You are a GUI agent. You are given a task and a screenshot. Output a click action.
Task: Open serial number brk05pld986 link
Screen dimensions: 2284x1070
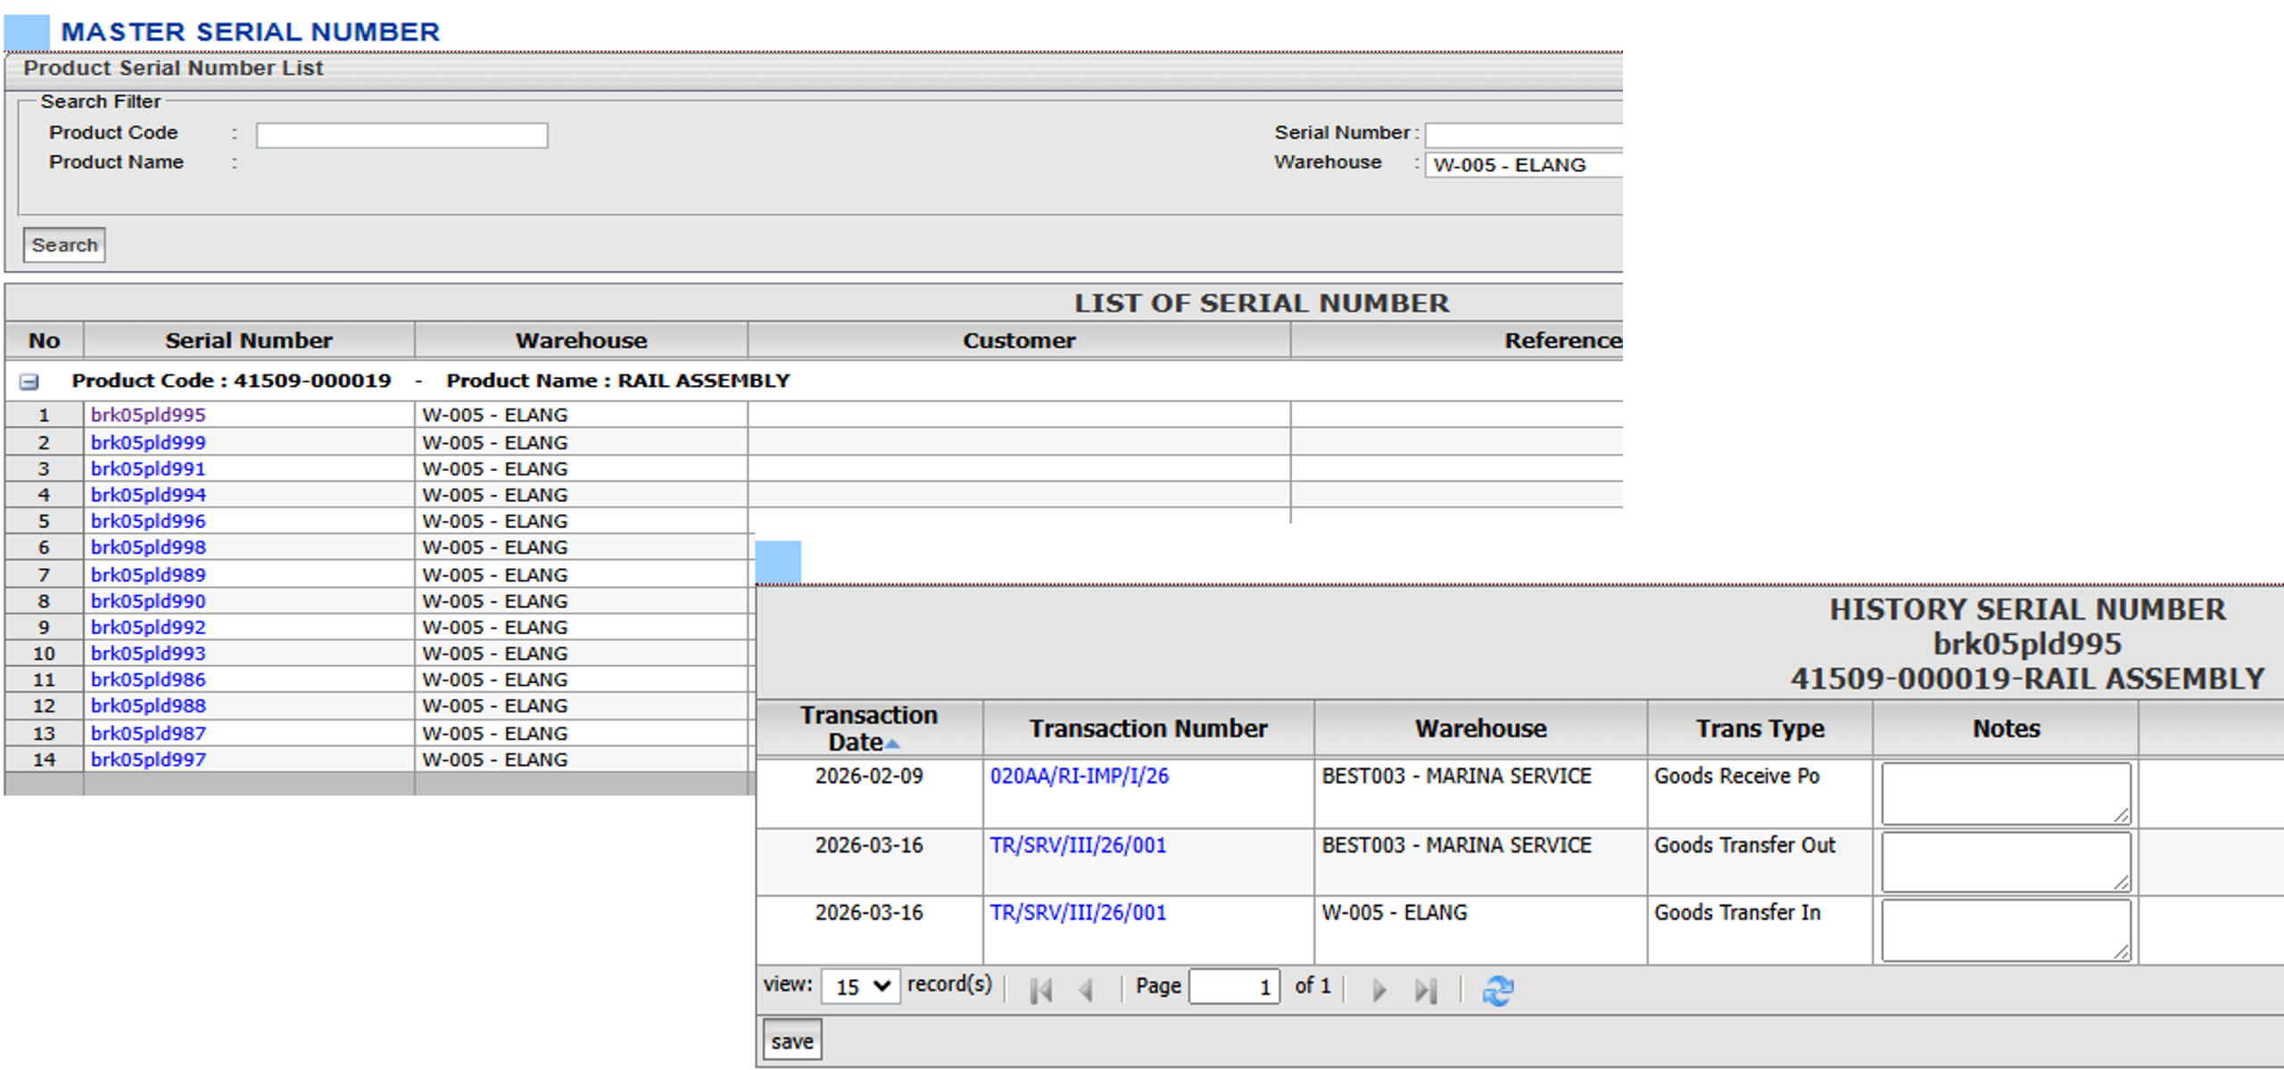(x=148, y=679)
